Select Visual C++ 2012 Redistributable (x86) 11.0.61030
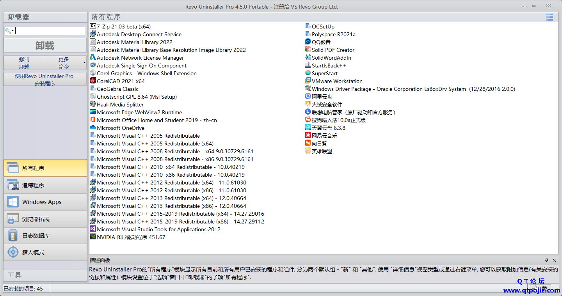 click(x=168, y=190)
